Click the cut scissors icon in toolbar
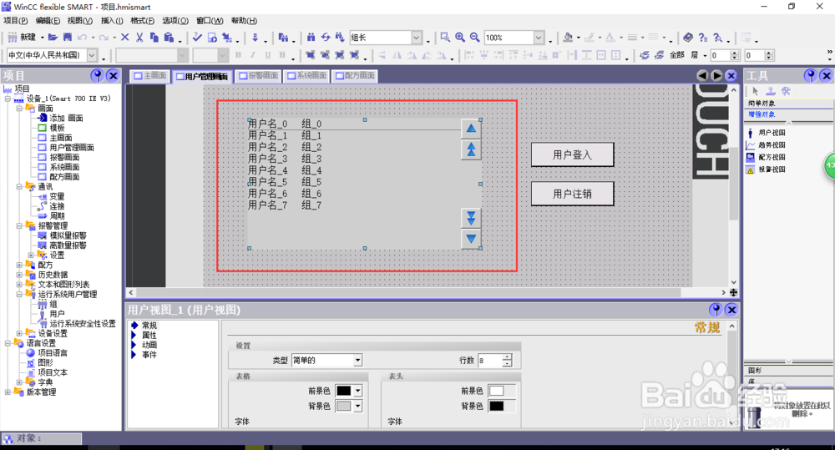The height and width of the screenshot is (450, 835). (139, 38)
